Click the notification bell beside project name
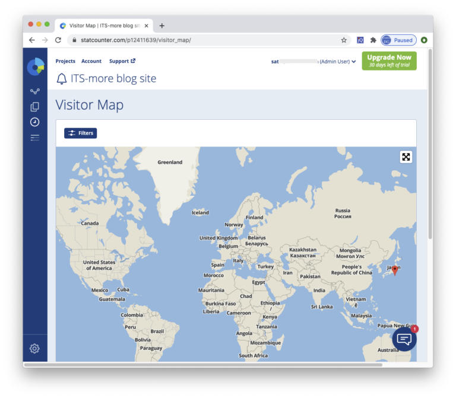Viewport: 456px width, 398px height. point(61,79)
